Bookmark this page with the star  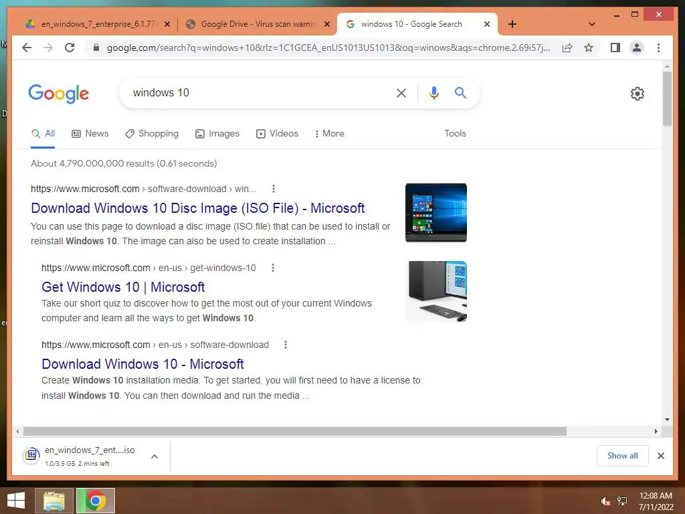point(589,48)
